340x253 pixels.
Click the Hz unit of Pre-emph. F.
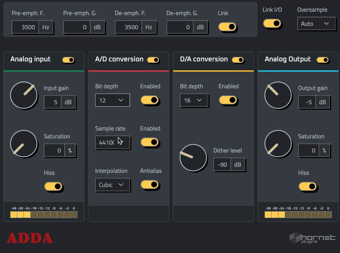[46, 27]
